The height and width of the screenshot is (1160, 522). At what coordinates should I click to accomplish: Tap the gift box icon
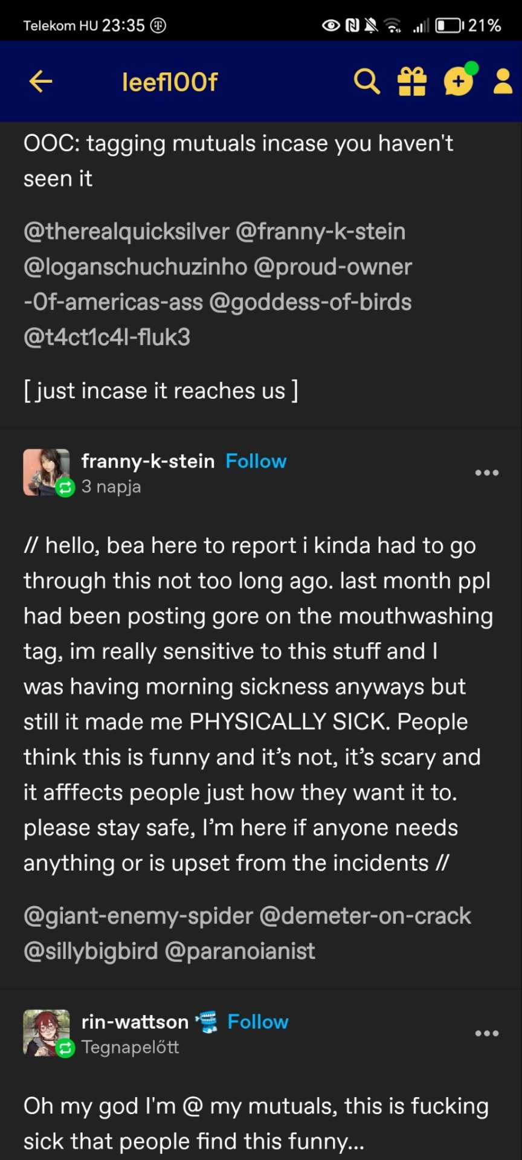(x=412, y=82)
